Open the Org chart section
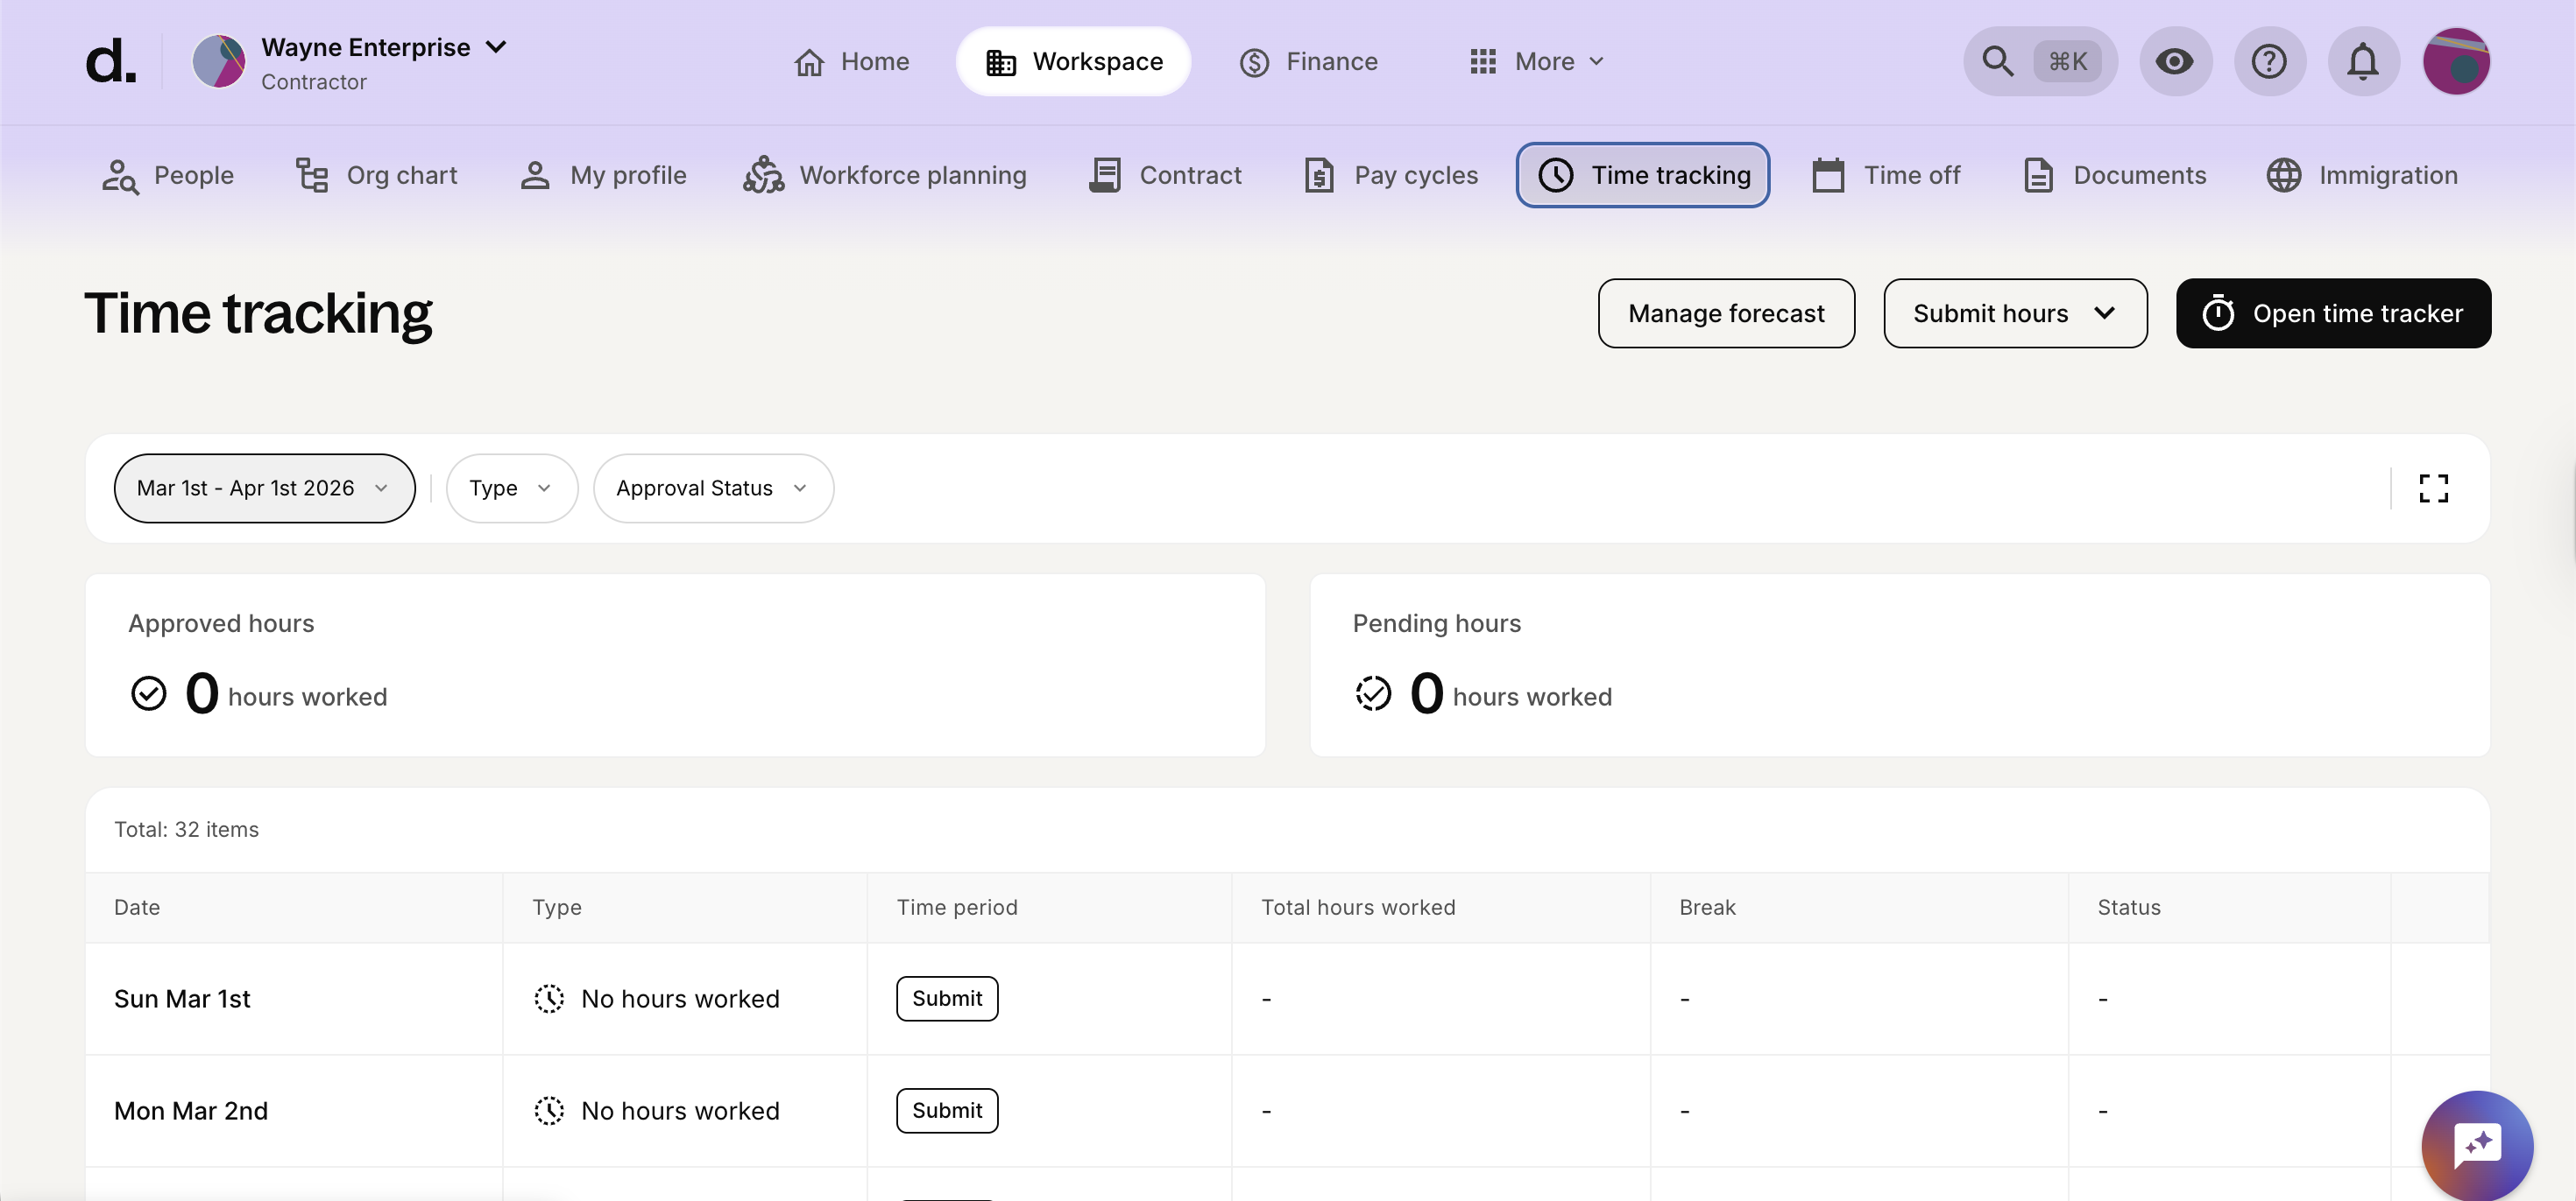This screenshot has width=2576, height=1201. (377, 175)
